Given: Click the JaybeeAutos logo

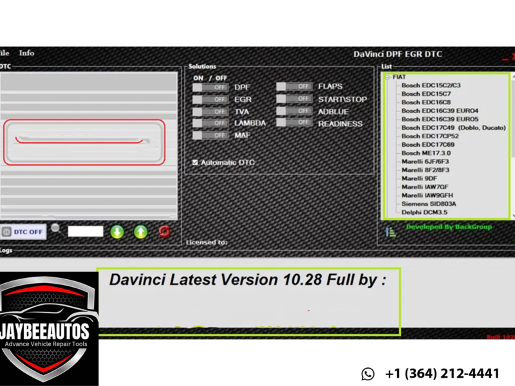Looking at the screenshot, I should click(x=49, y=328).
